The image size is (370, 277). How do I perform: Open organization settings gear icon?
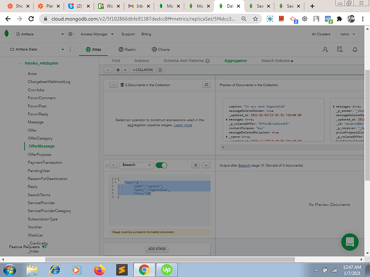(x=71, y=34)
